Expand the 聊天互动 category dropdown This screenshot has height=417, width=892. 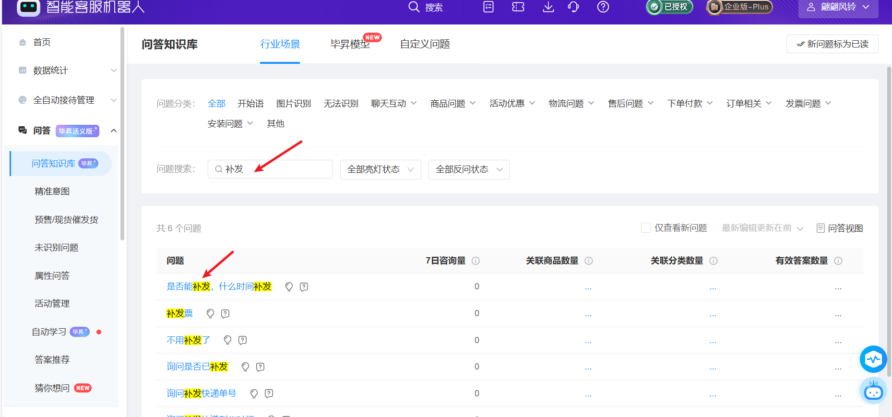pos(394,104)
